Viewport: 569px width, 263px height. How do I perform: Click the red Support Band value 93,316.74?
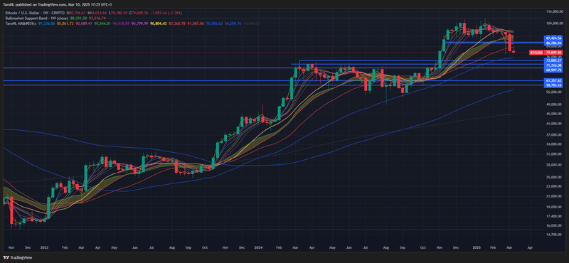click(97, 18)
